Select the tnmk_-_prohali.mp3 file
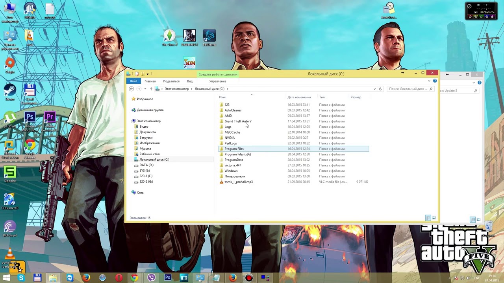This screenshot has width=504, height=283. pos(238,182)
